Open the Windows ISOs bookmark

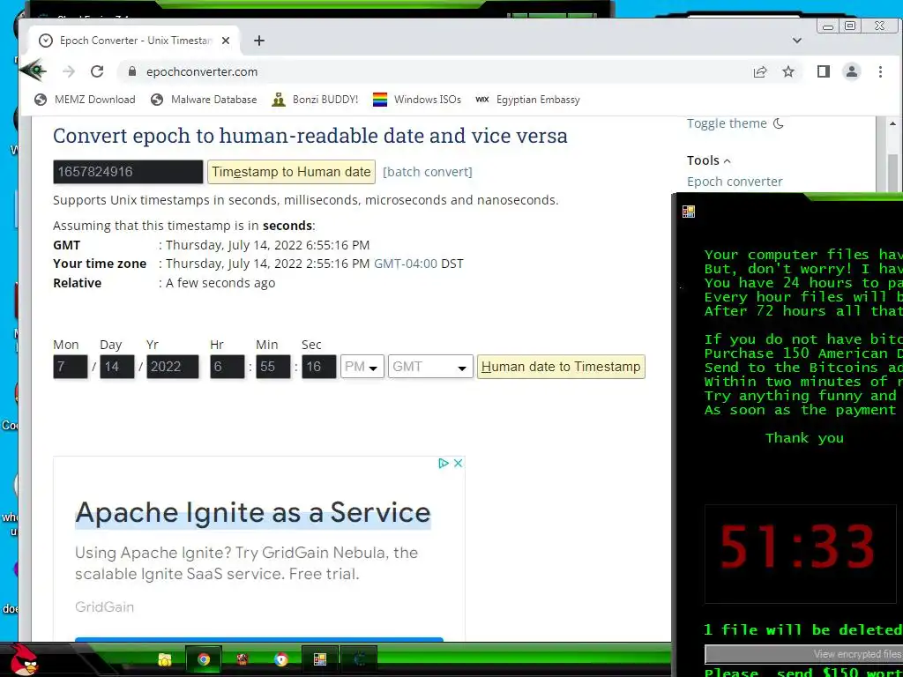[417, 100]
